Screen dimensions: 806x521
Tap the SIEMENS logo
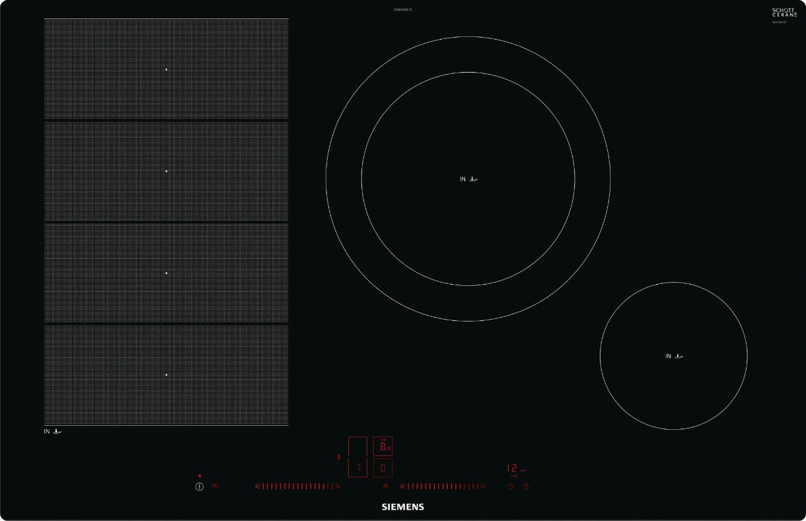pyautogui.click(x=403, y=507)
